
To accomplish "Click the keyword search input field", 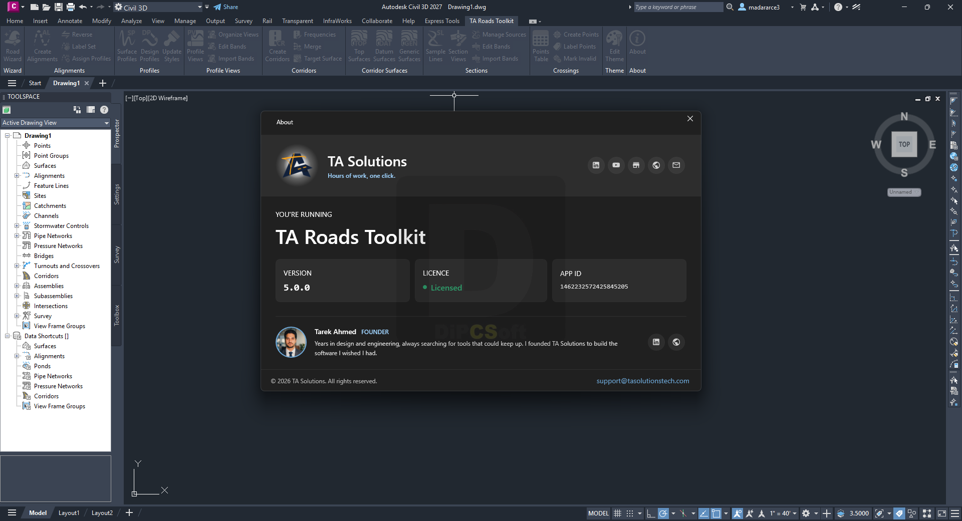I will (678, 7).
